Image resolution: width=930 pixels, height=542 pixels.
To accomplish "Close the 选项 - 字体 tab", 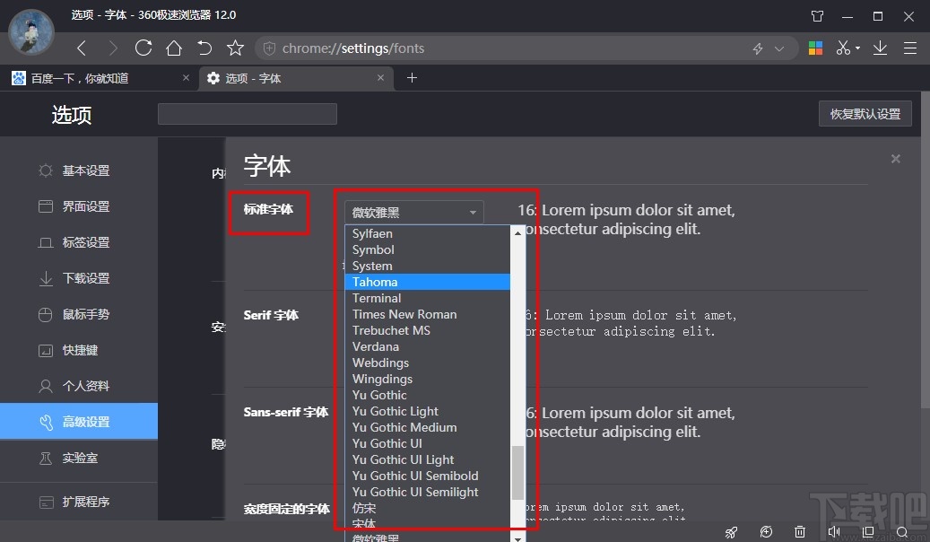I will pyautogui.click(x=380, y=78).
